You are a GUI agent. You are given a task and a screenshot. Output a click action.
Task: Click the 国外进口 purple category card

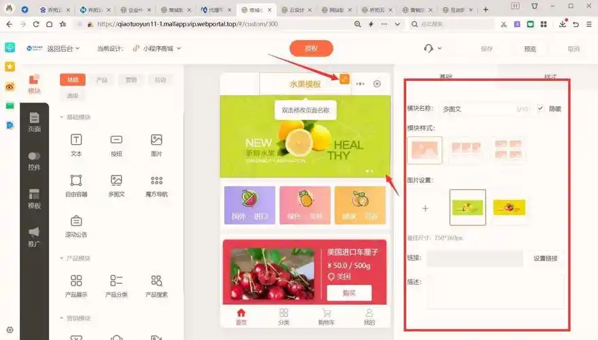pos(249,205)
